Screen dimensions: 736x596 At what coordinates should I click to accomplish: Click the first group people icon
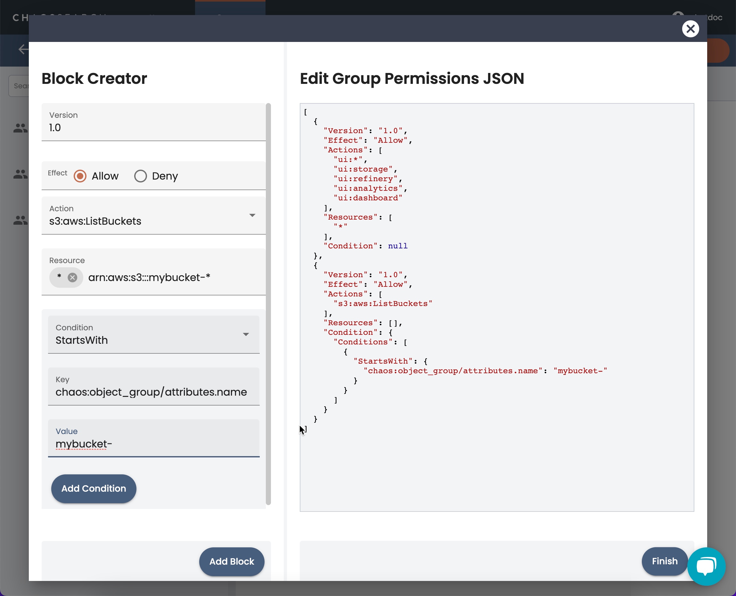[x=20, y=128]
